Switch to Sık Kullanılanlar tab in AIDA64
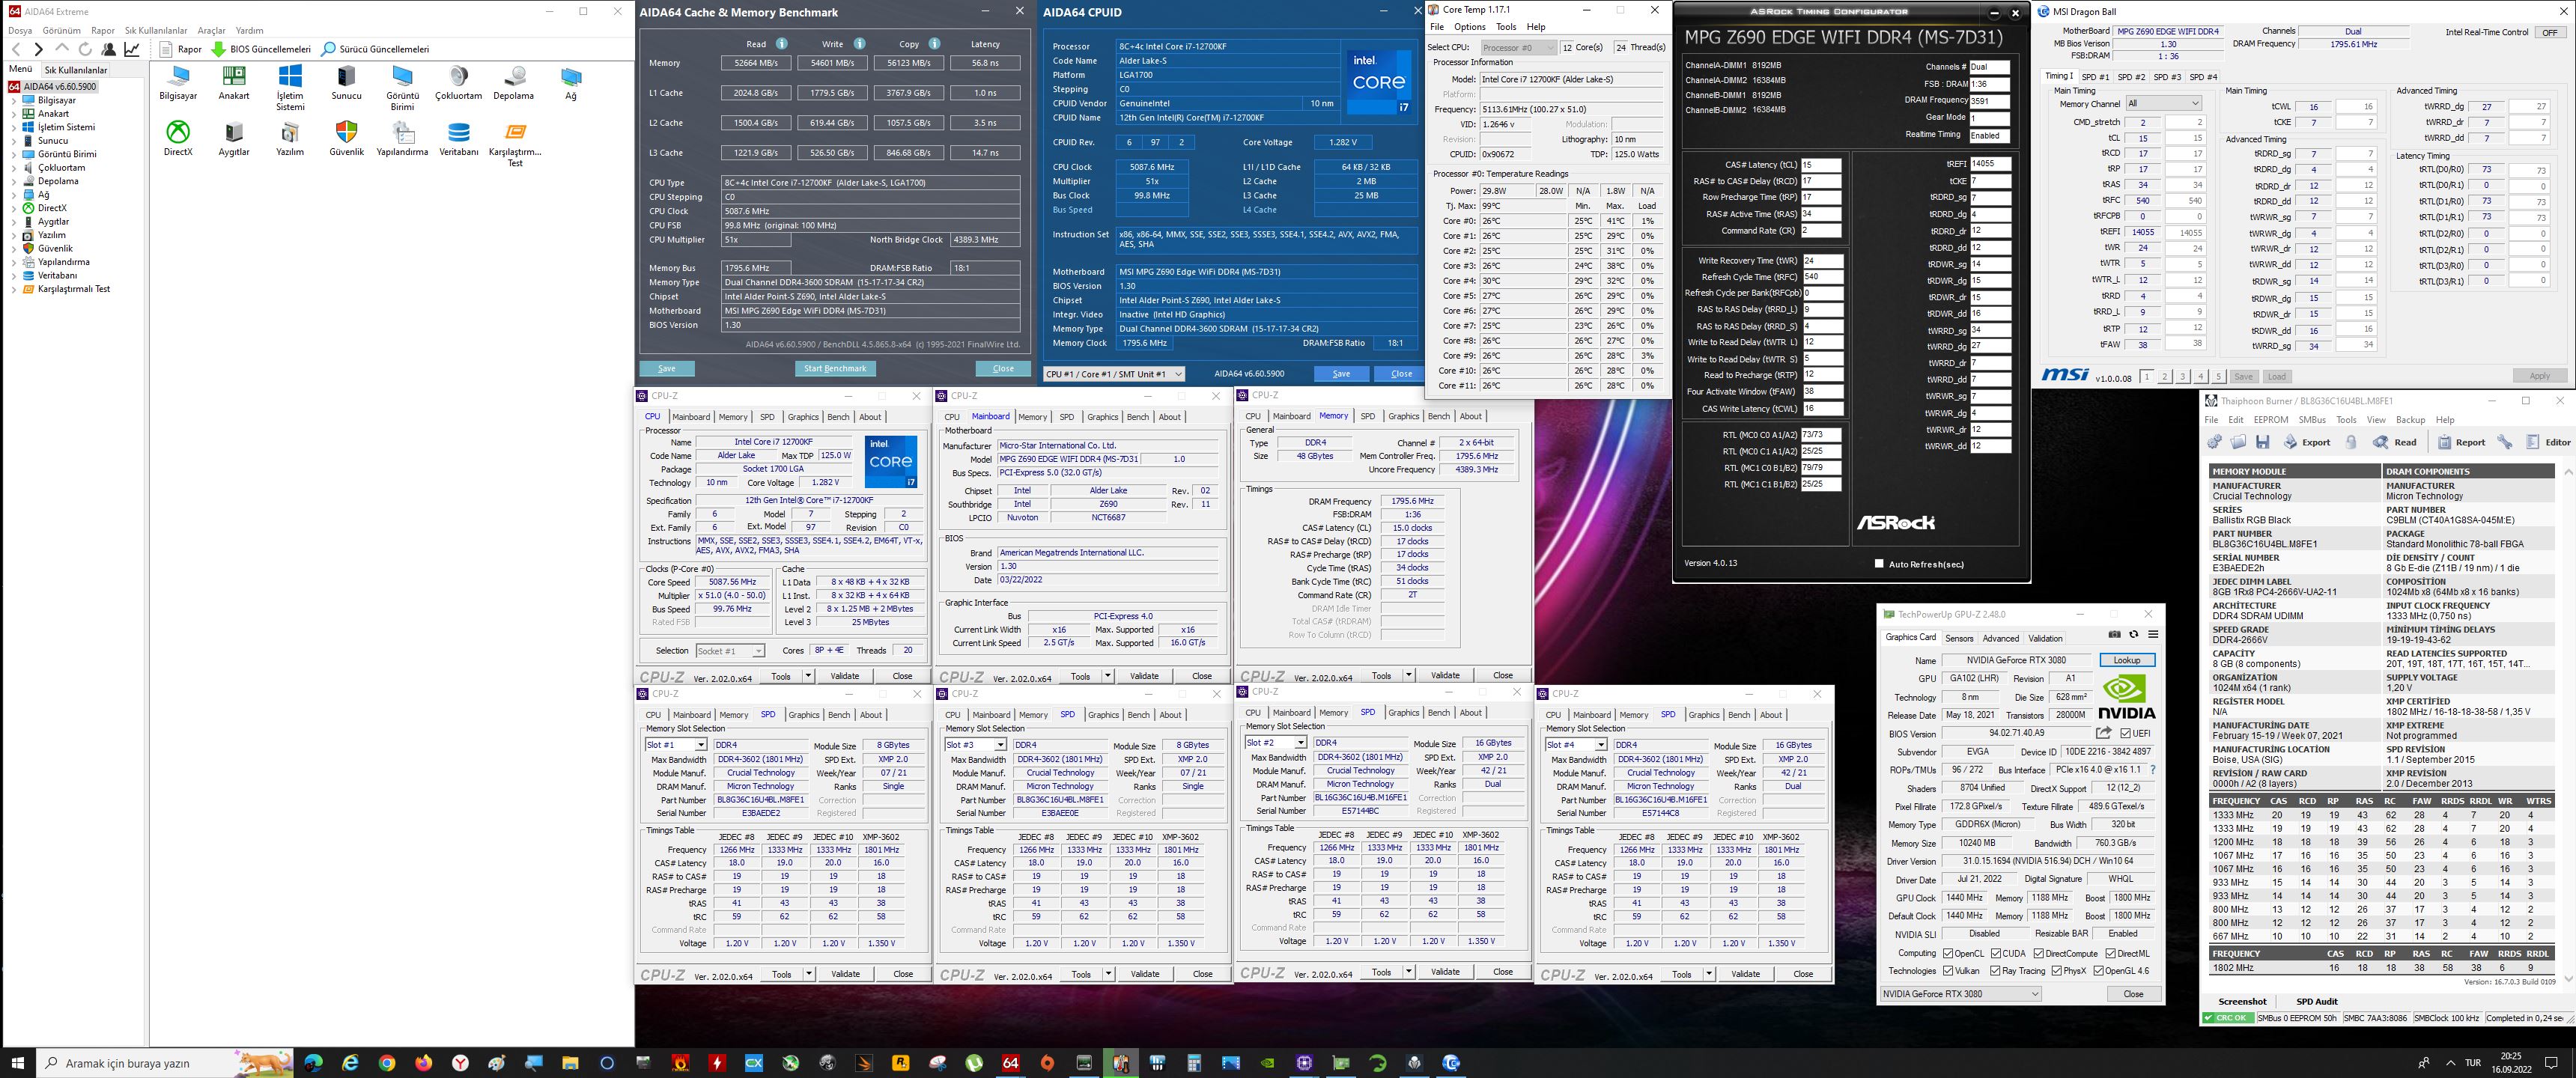2576x1078 pixels. 75,70
